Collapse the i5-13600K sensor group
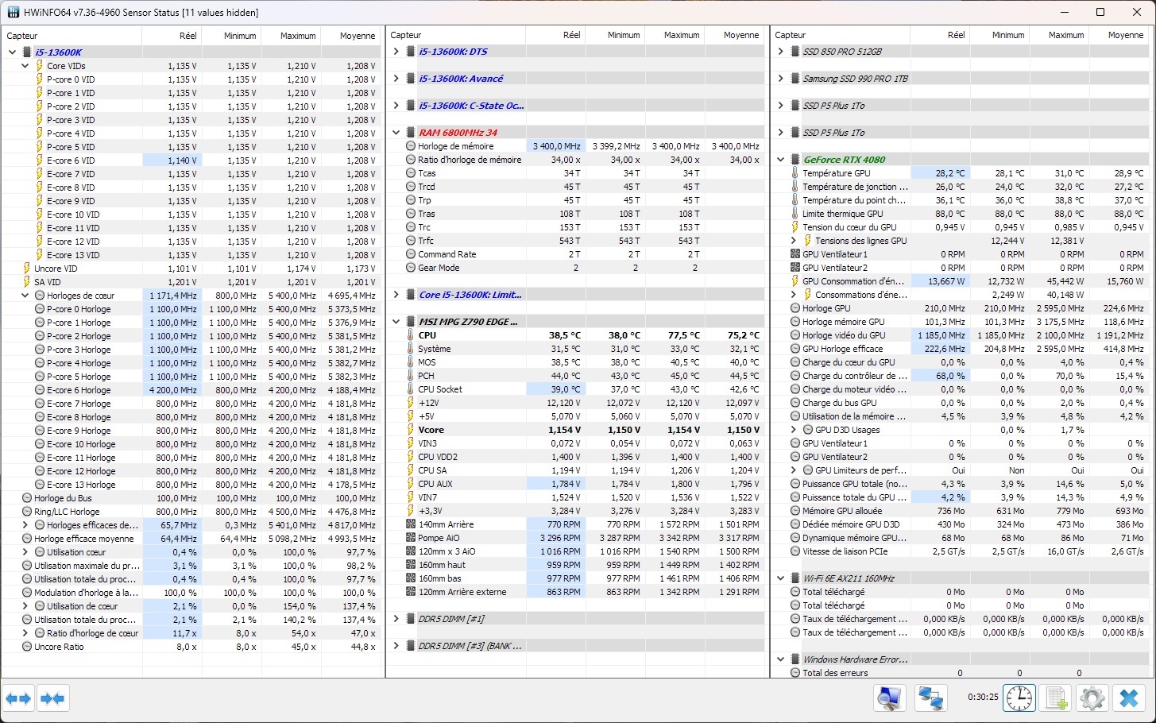Viewport: 1156px width, 723px height. pyautogui.click(x=12, y=52)
